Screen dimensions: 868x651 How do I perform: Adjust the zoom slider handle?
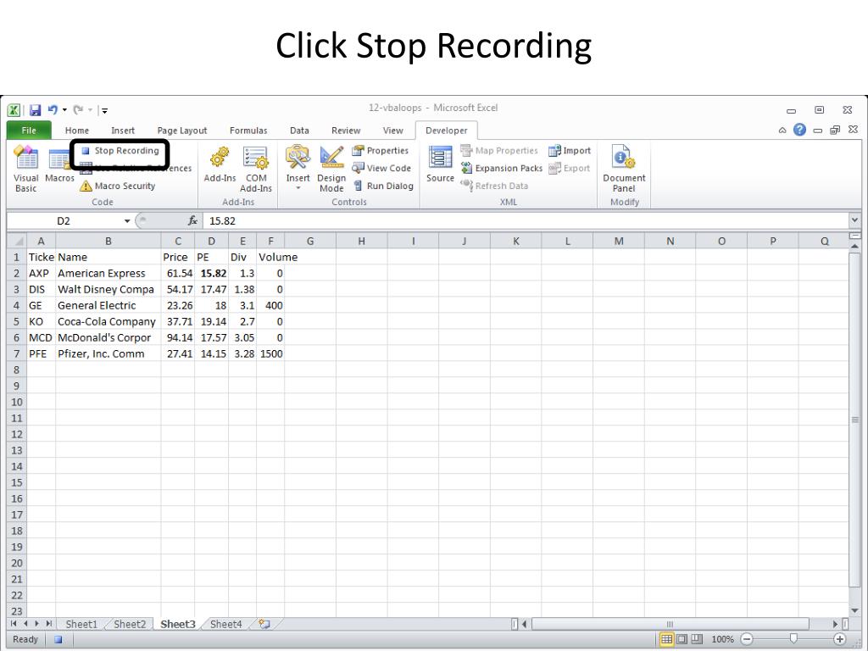(793, 639)
